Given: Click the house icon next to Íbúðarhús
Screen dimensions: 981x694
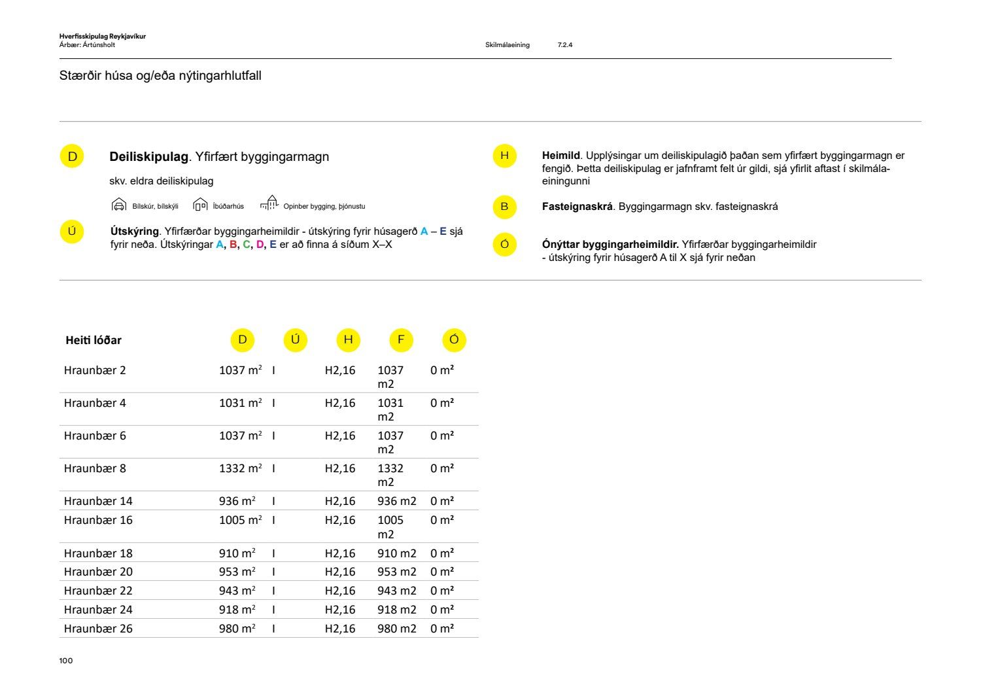Looking at the screenshot, I should click(200, 205).
